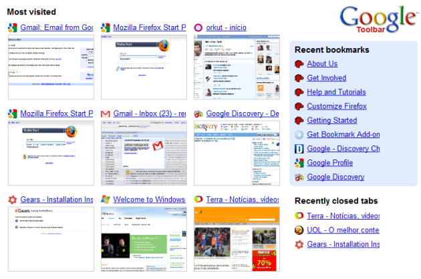Open the About Us bookmark

click(322, 64)
